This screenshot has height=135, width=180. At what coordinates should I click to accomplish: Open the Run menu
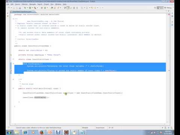[x=52, y=4]
